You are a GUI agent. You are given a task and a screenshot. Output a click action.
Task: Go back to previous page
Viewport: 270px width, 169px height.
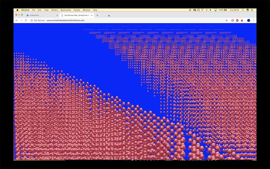(x=17, y=20)
